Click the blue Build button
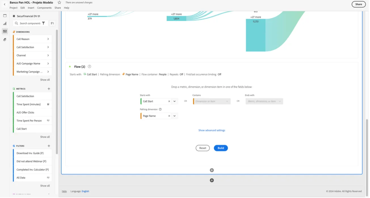370x198 pixels. 221,148
